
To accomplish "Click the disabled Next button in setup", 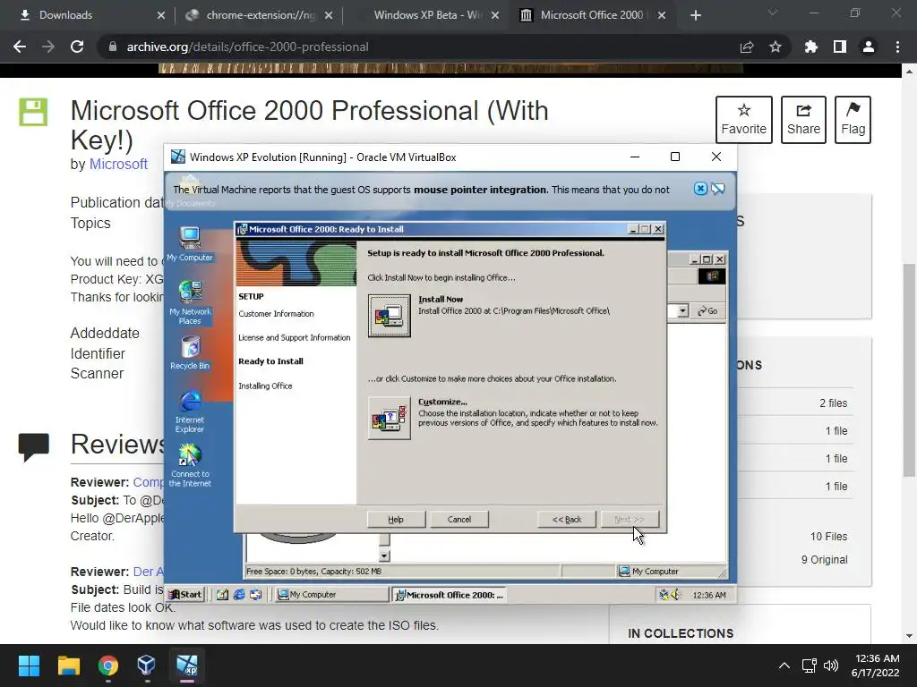I will [x=630, y=520].
